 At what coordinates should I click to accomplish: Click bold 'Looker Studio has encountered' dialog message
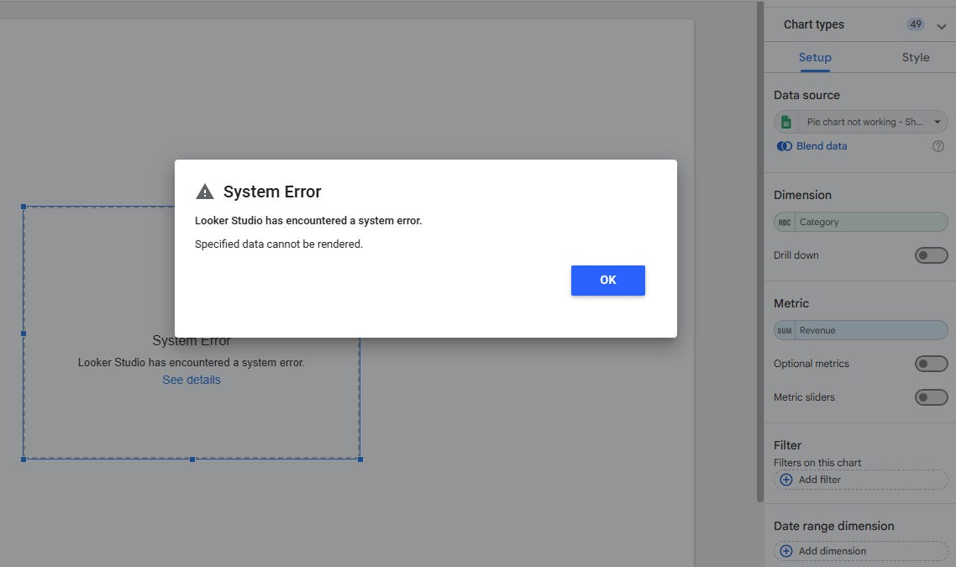pos(308,221)
